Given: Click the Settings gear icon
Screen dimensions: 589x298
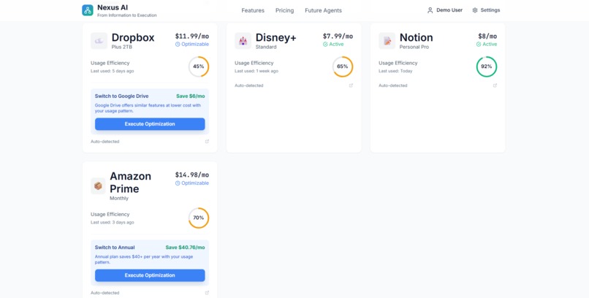Looking at the screenshot, I should tap(475, 10).
